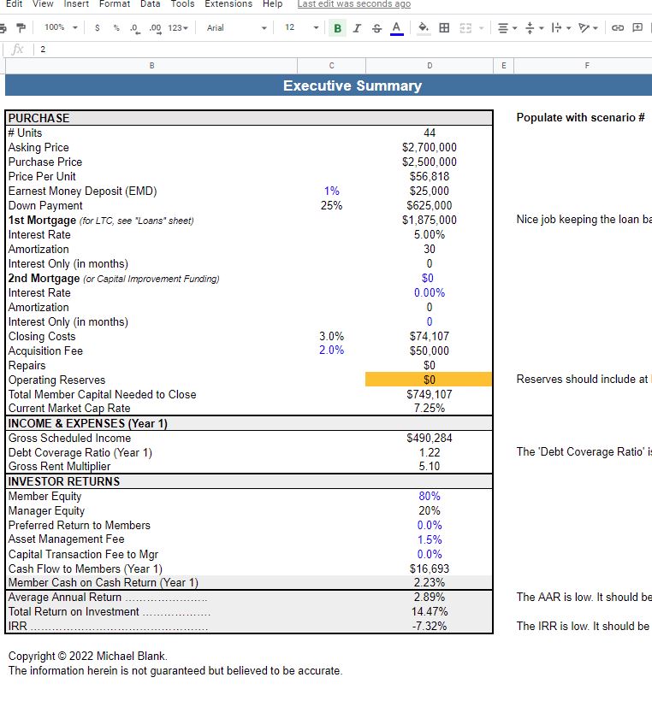Image resolution: width=652 pixels, height=701 pixels.
Task: Click the merge cells icon
Action: click(x=465, y=28)
